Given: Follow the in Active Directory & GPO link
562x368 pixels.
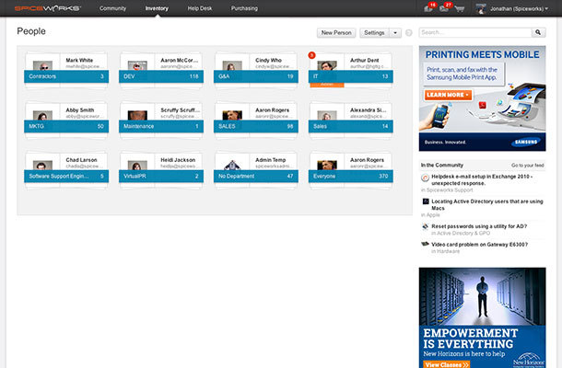Looking at the screenshot, I should tap(461, 233).
